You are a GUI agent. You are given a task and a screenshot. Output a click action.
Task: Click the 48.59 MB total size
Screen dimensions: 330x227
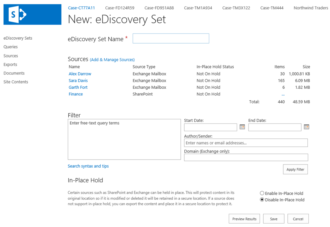301,102
